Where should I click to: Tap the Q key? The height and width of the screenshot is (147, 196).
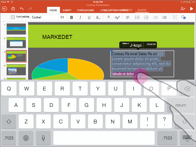(x=9, y=89)
